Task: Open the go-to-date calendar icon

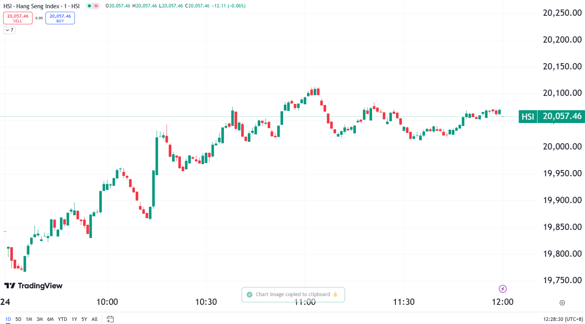Action: click(110, 319)
